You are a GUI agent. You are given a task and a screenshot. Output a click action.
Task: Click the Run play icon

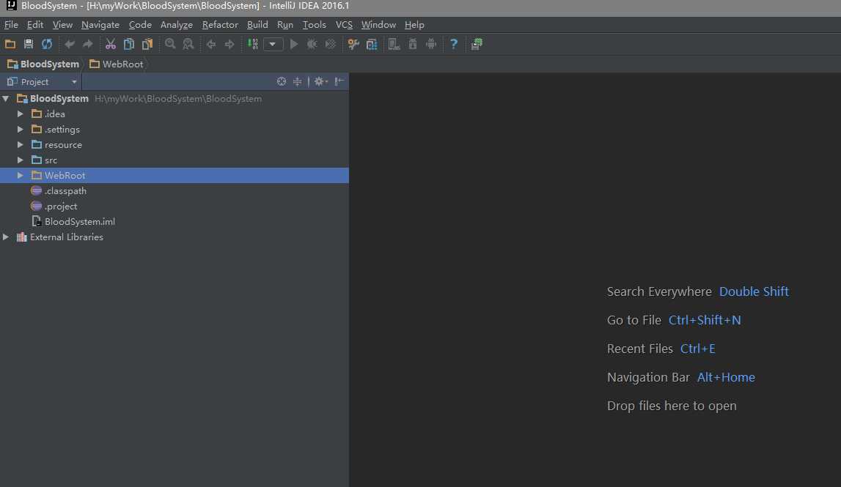click(x=293, y=44)
